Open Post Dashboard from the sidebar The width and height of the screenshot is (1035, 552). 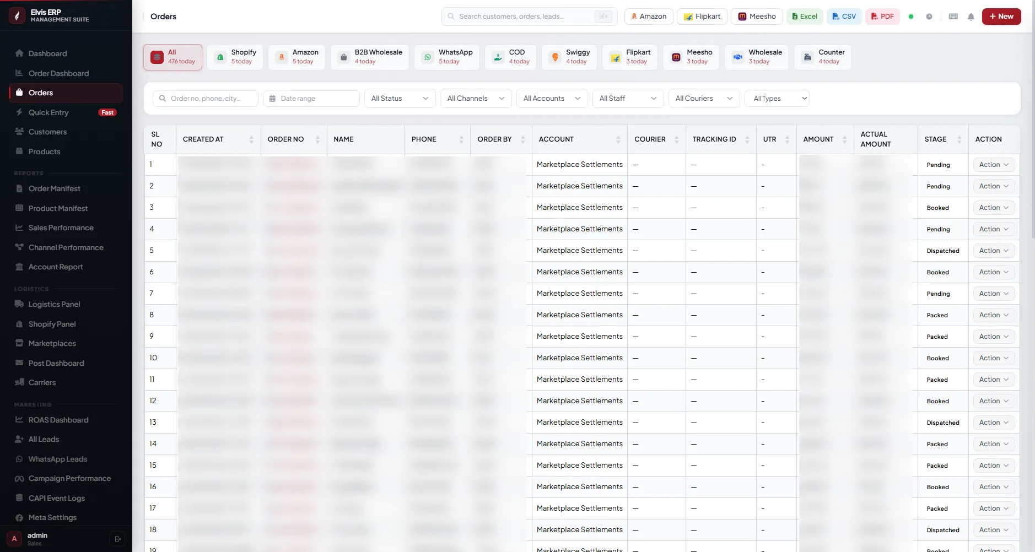tap(66, 363)
